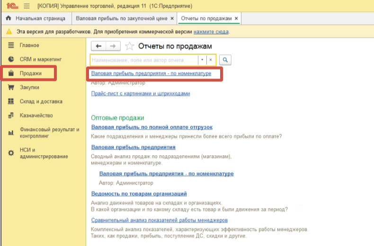Clear the report search field
Viewport: 374px width, 246px height.
[211, 60]
